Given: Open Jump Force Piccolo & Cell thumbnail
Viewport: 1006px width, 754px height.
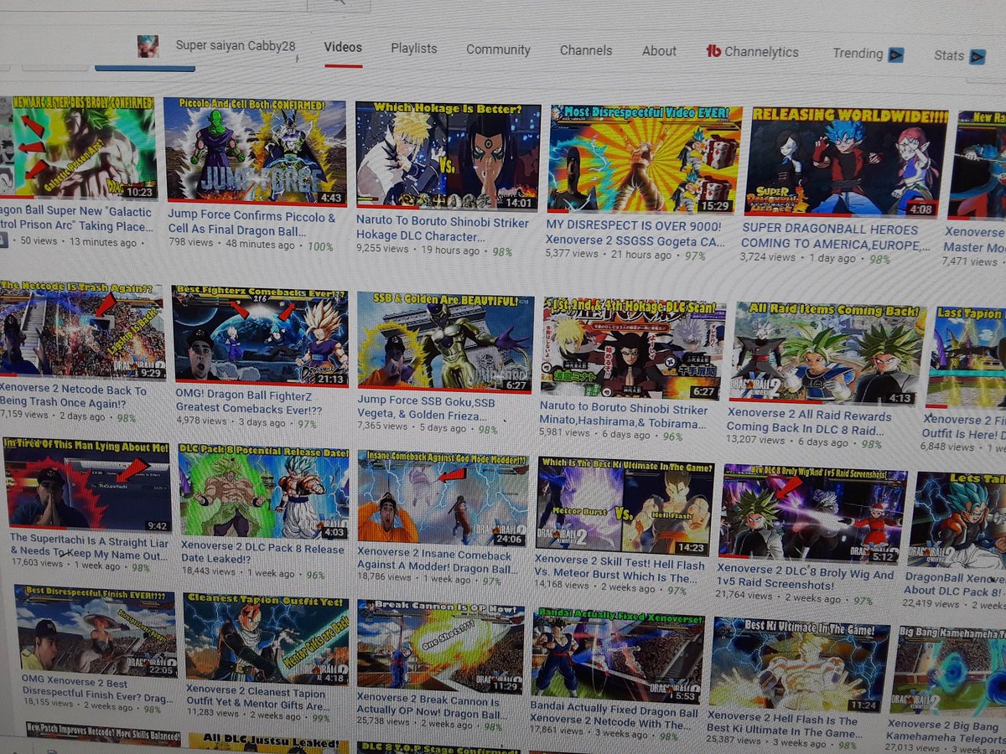Looking at the screenshot, I should click(x=254, y=152).
